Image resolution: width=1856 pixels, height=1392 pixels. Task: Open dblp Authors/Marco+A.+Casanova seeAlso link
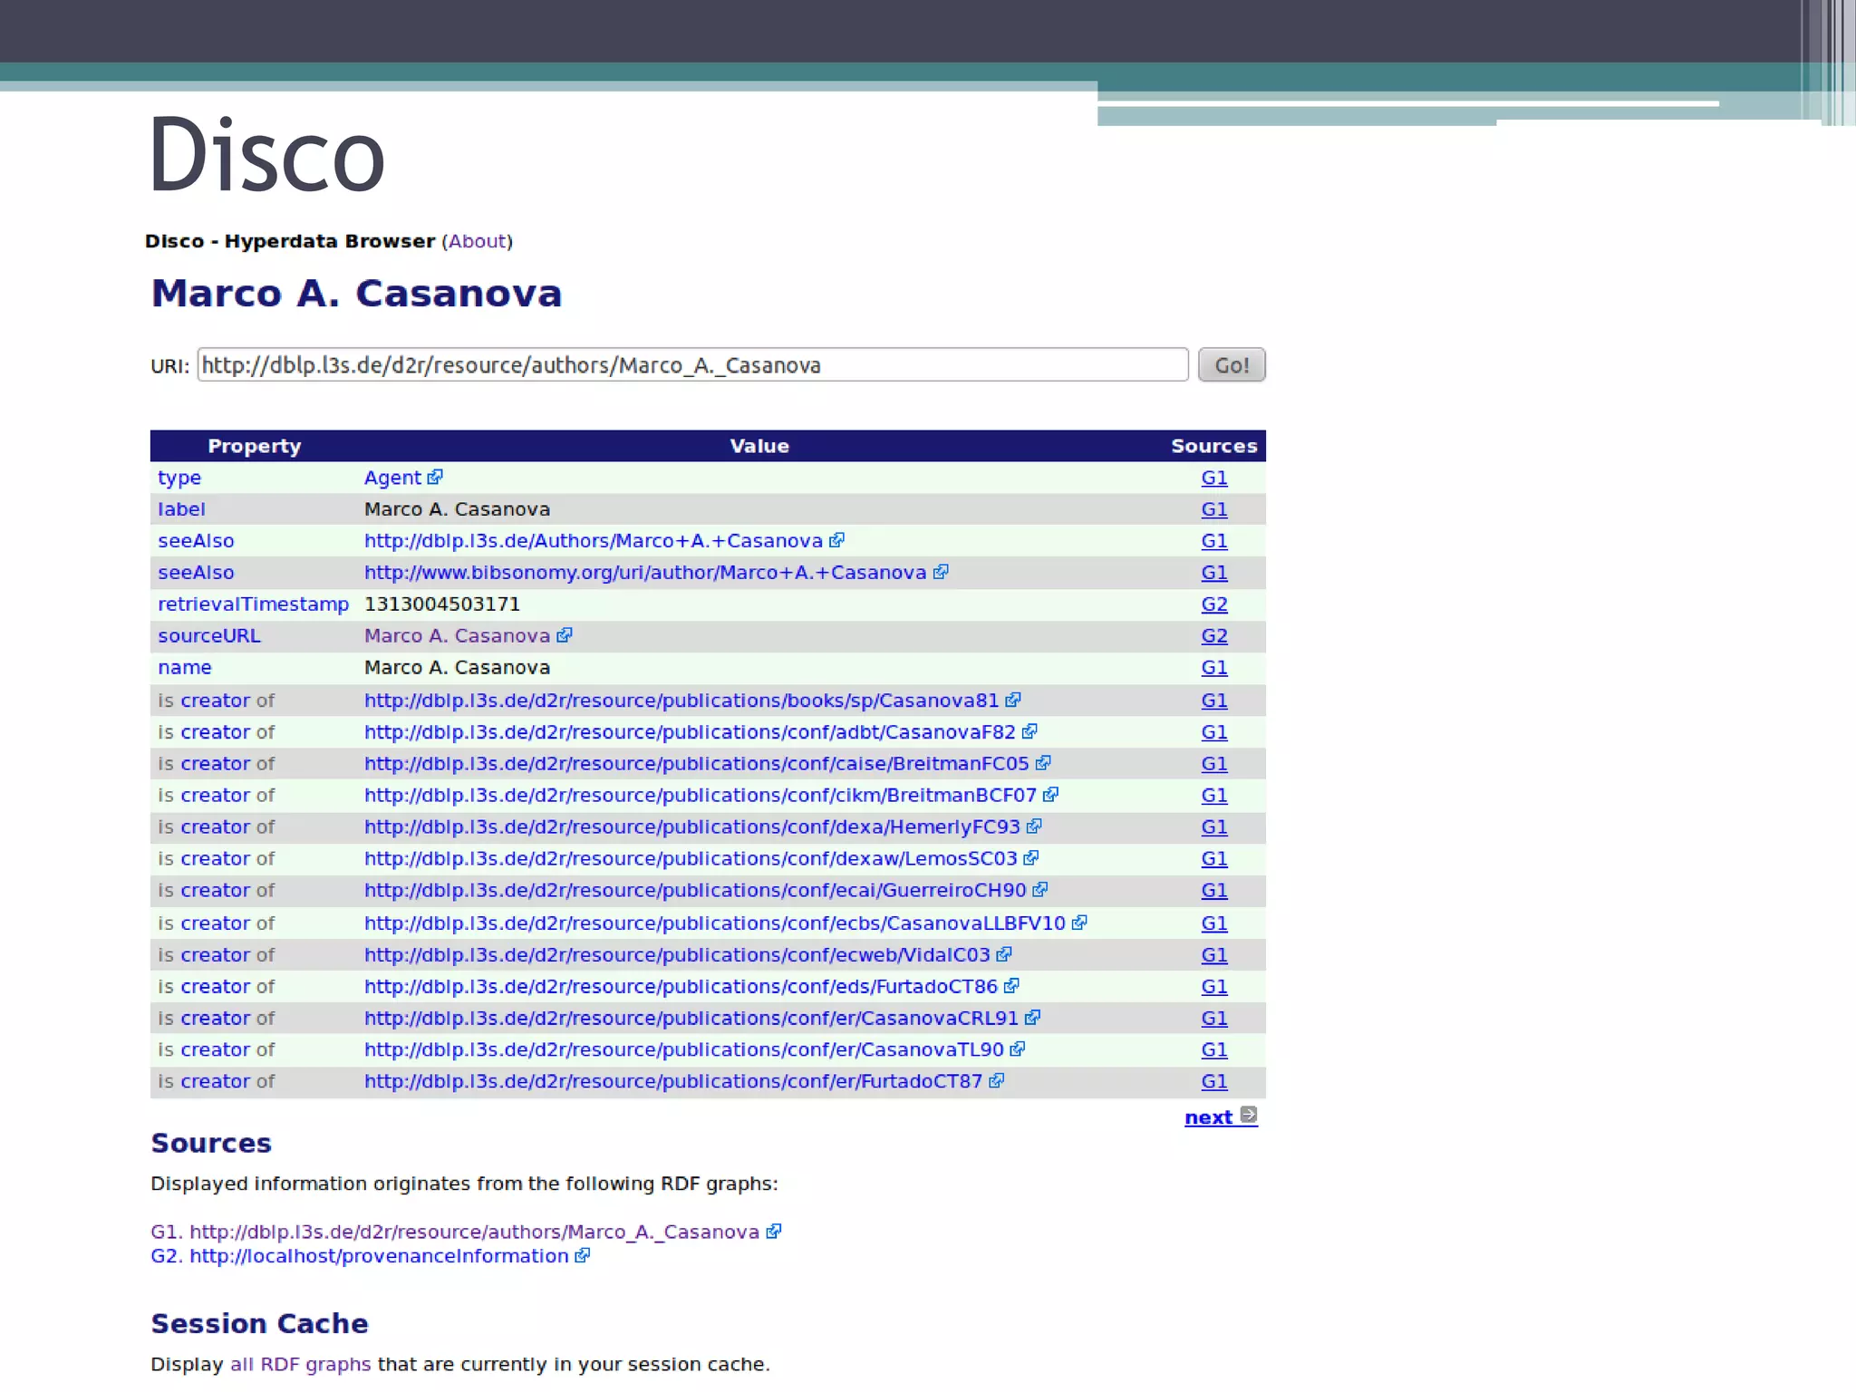tap(593, 541)
